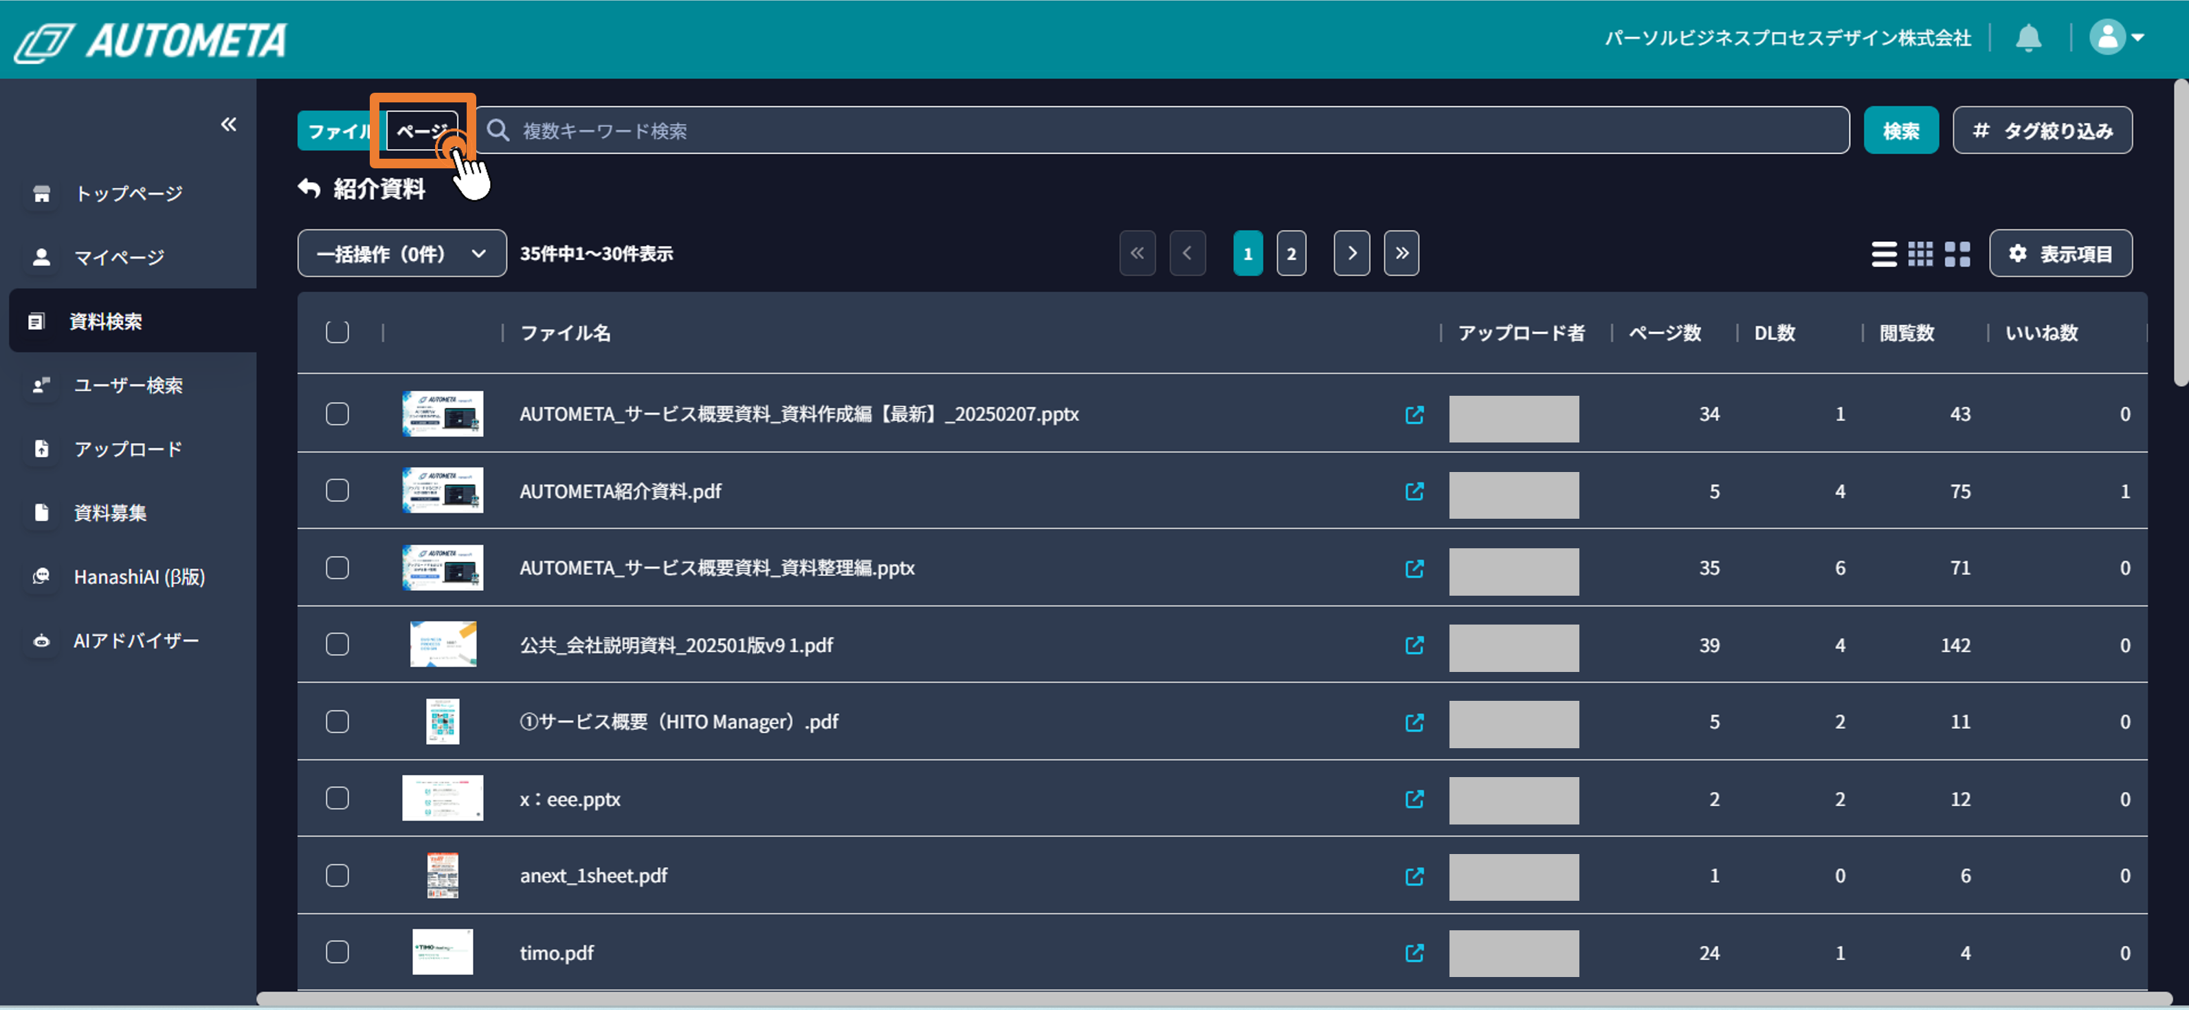Sort by DL数 column header

[x=1775, y=332]
